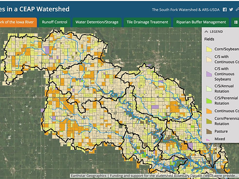The image size is (239, 179).
Task: Open the list view tab icon
Action: [236, 22]
